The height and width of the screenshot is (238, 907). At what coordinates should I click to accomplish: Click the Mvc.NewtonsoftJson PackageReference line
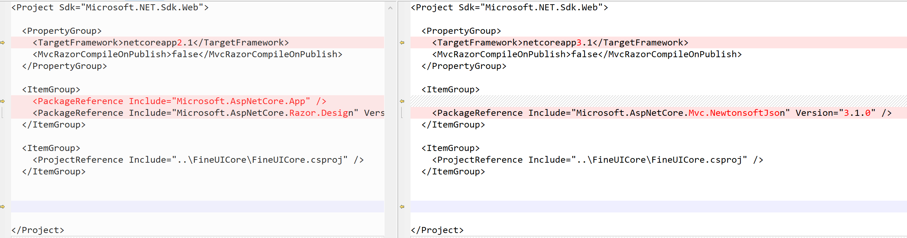point(662,113)
